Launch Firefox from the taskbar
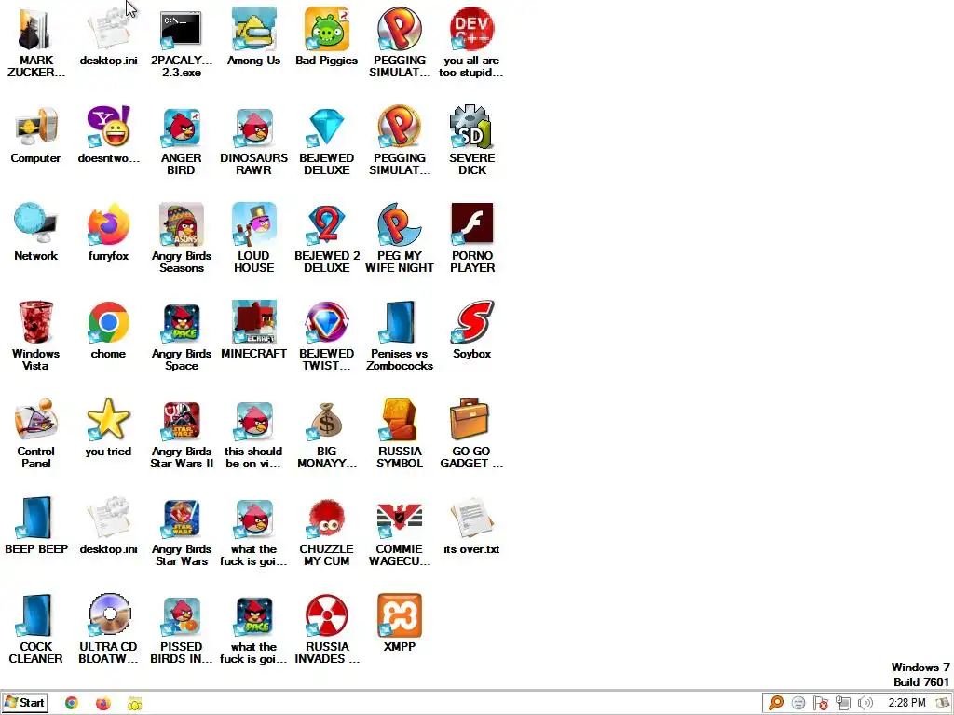Viewport: 954px width, 715px height. coord(103,704)
